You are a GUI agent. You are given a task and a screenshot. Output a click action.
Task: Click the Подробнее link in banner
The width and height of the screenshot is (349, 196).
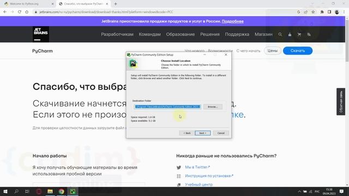click(233, 21)
